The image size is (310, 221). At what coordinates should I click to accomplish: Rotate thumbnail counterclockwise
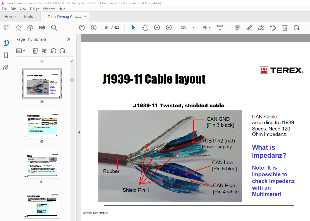point(53,51)
